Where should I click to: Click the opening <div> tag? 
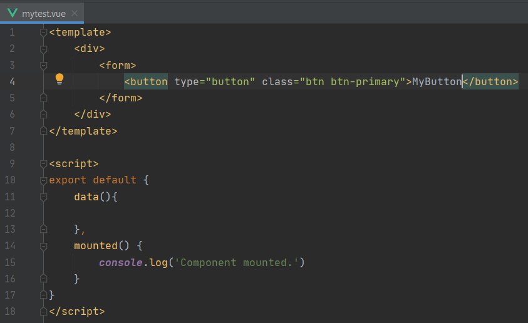[90, 49]
